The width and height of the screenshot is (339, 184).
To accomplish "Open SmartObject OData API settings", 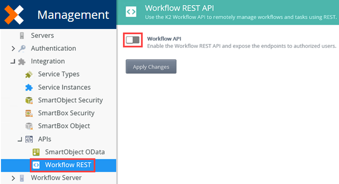I will [x=75, y=152].
